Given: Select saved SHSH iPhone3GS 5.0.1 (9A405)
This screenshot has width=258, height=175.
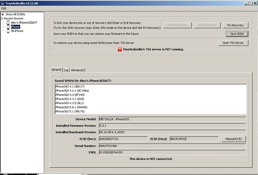Looking at the screenshot, I should pos(71,107).
